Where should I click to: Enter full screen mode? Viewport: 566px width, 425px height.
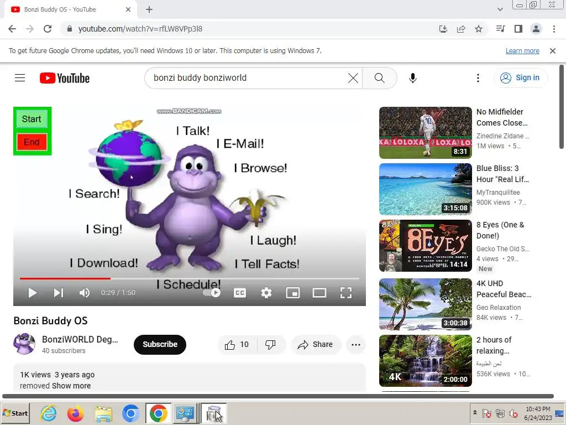coord(346,293)
